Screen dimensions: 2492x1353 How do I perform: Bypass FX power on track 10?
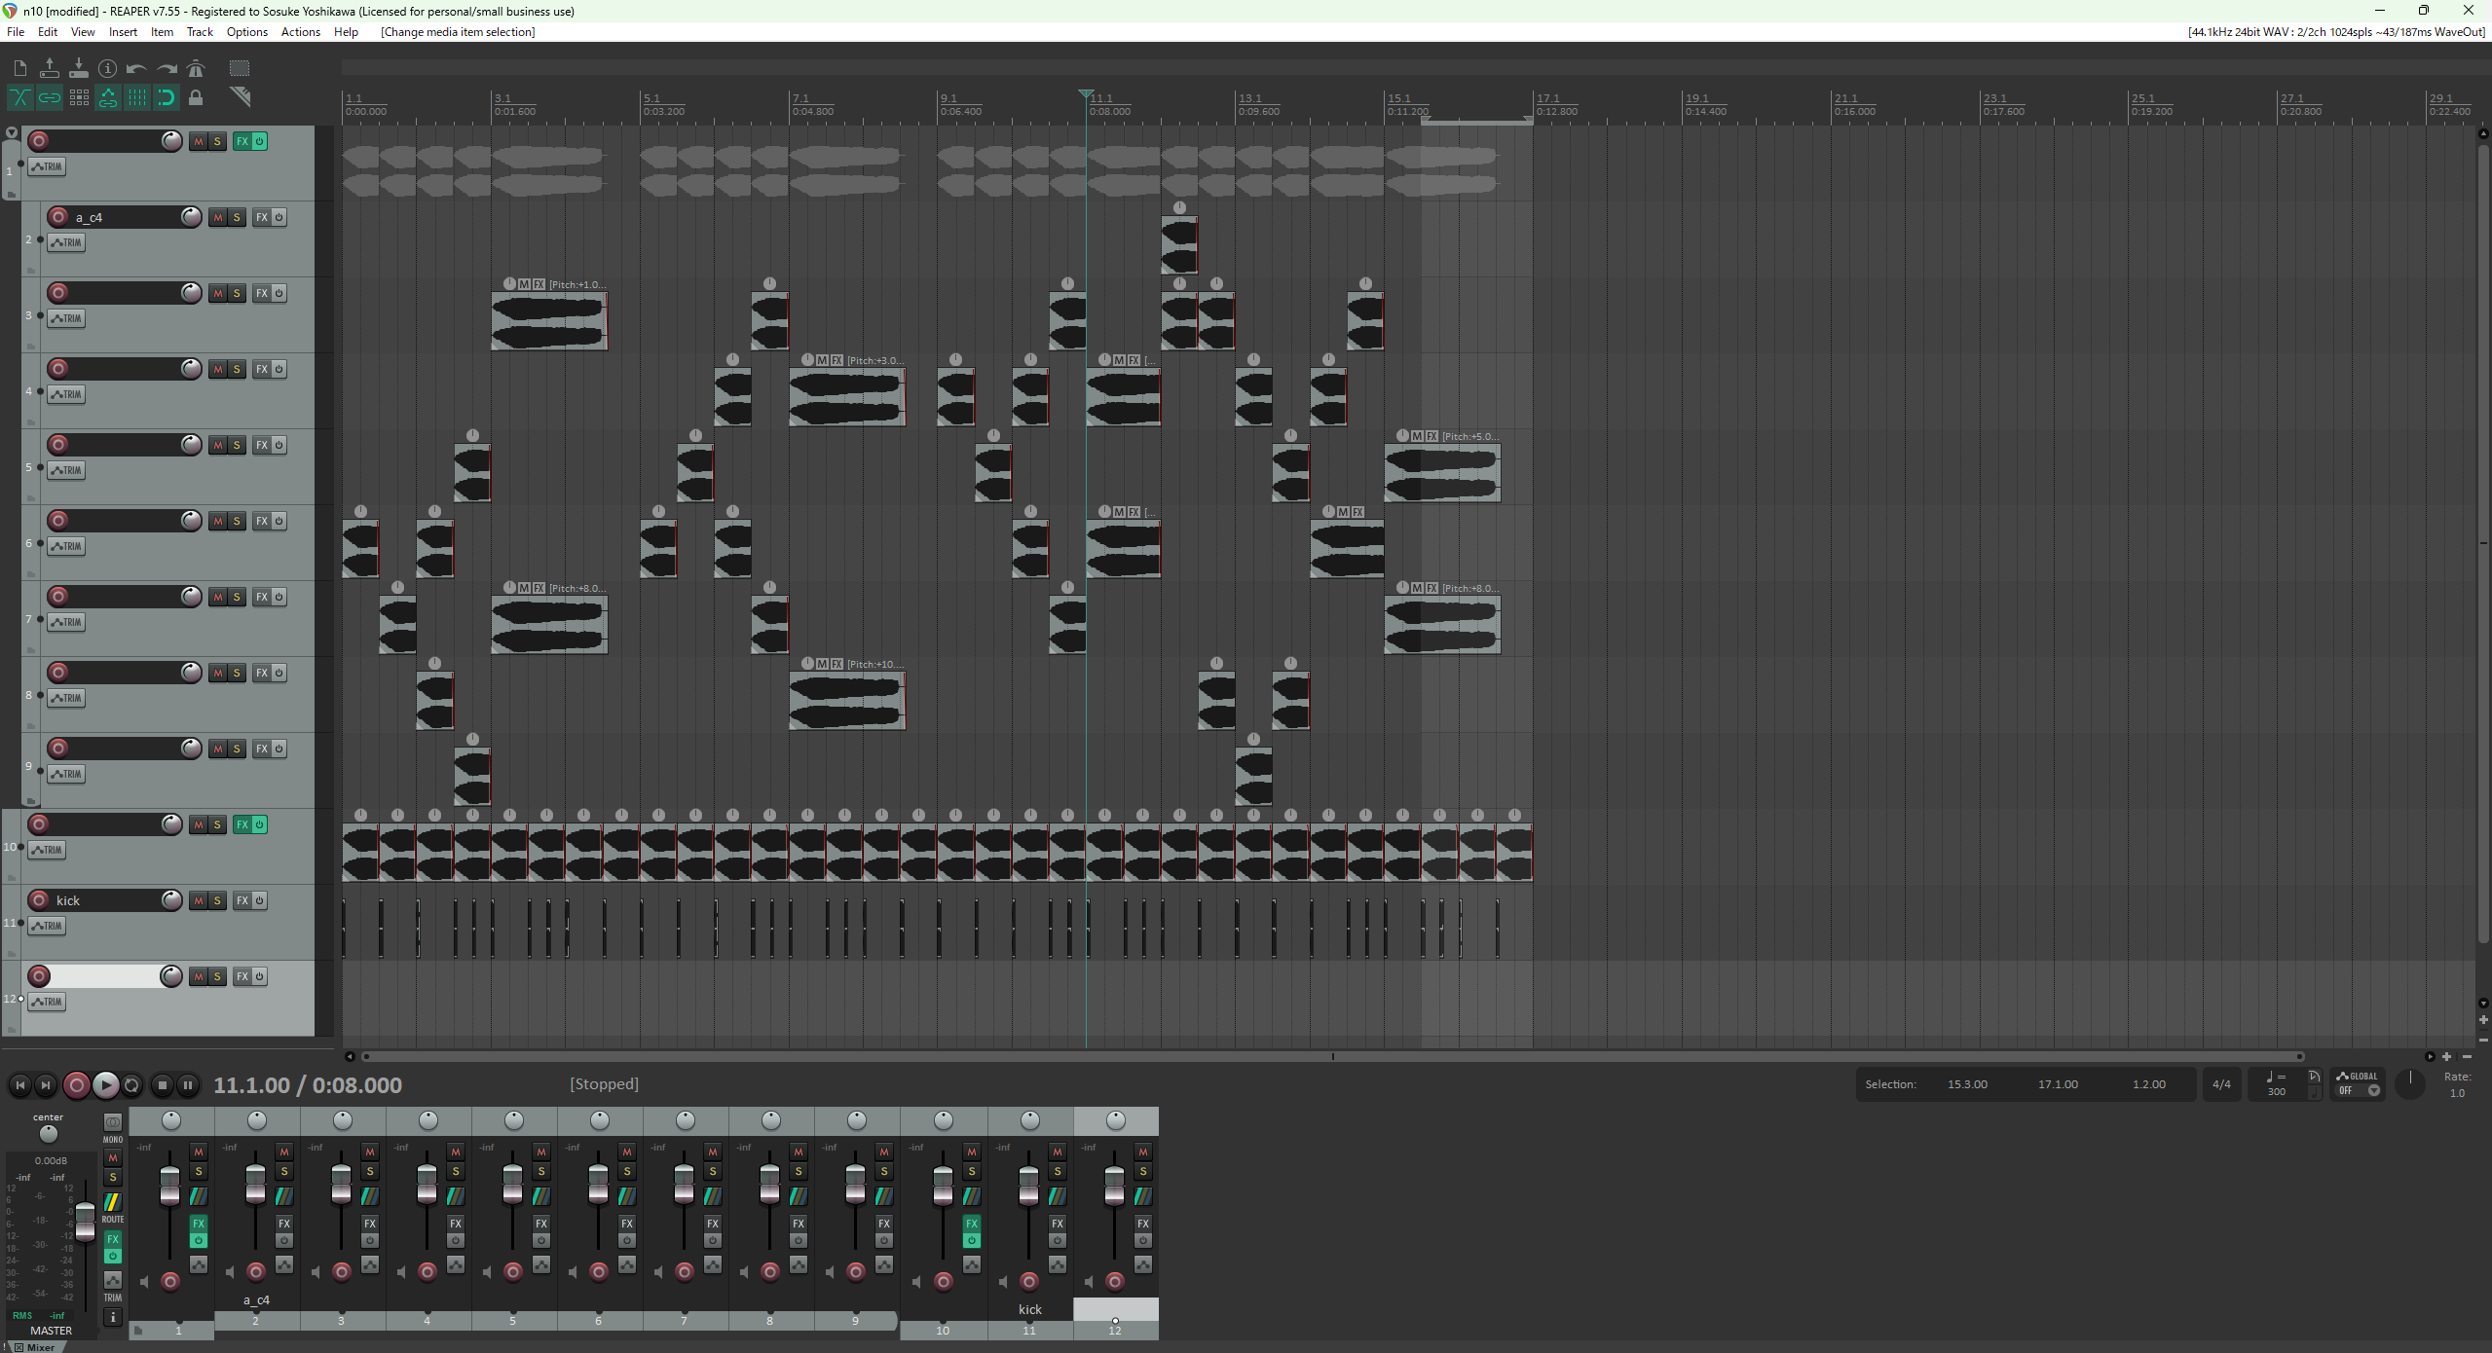click(259, 824)
